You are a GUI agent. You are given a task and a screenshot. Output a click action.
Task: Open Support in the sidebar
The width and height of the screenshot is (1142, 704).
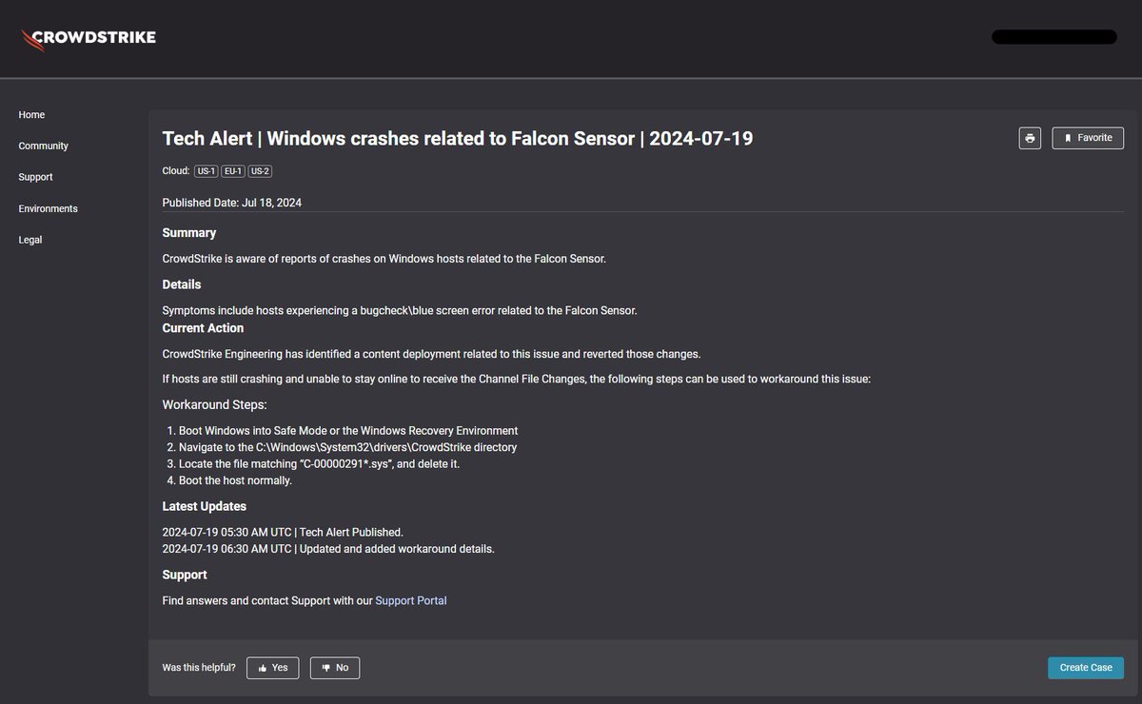(35, 178)
